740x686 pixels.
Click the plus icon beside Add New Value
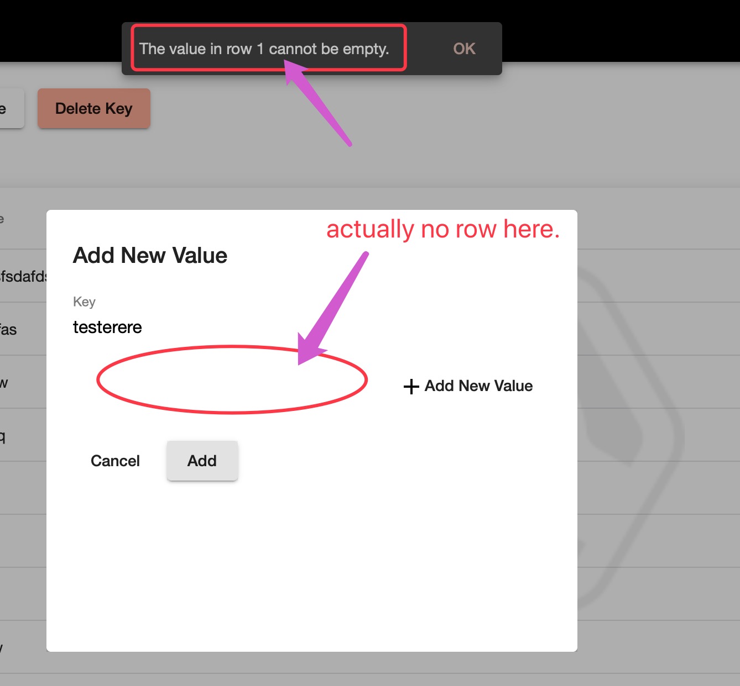click(411, 386)
